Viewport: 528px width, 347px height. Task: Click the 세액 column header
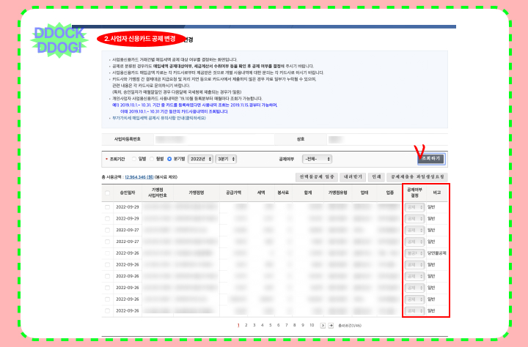[x=261, y=193]
